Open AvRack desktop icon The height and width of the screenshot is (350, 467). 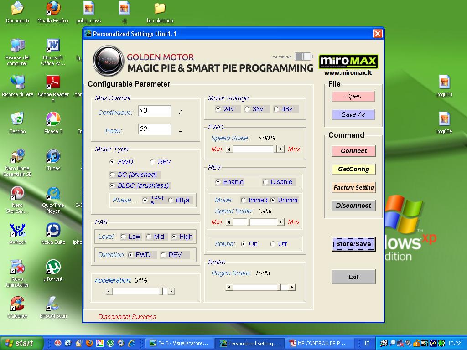pyautogui.click(x=17, y=234)
